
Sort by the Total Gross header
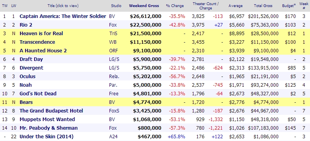coord(263,6)
